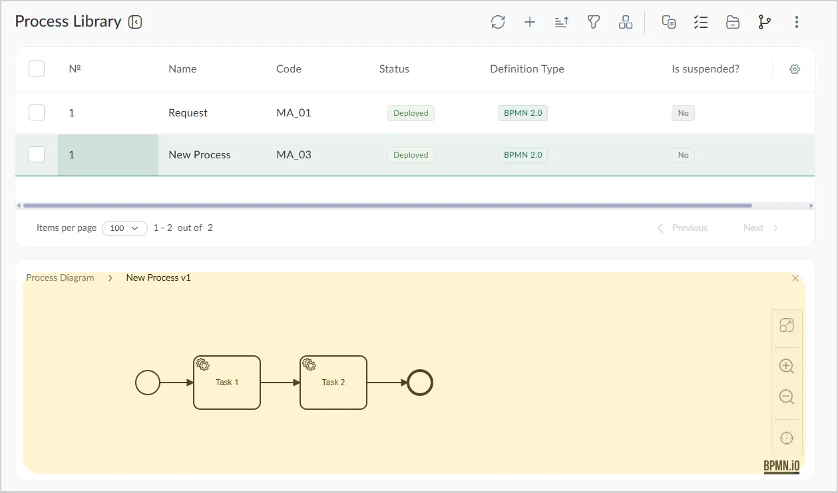Screen dimensions: 838x493
Task: Open the sort order icon
Action: coord(562,22)
